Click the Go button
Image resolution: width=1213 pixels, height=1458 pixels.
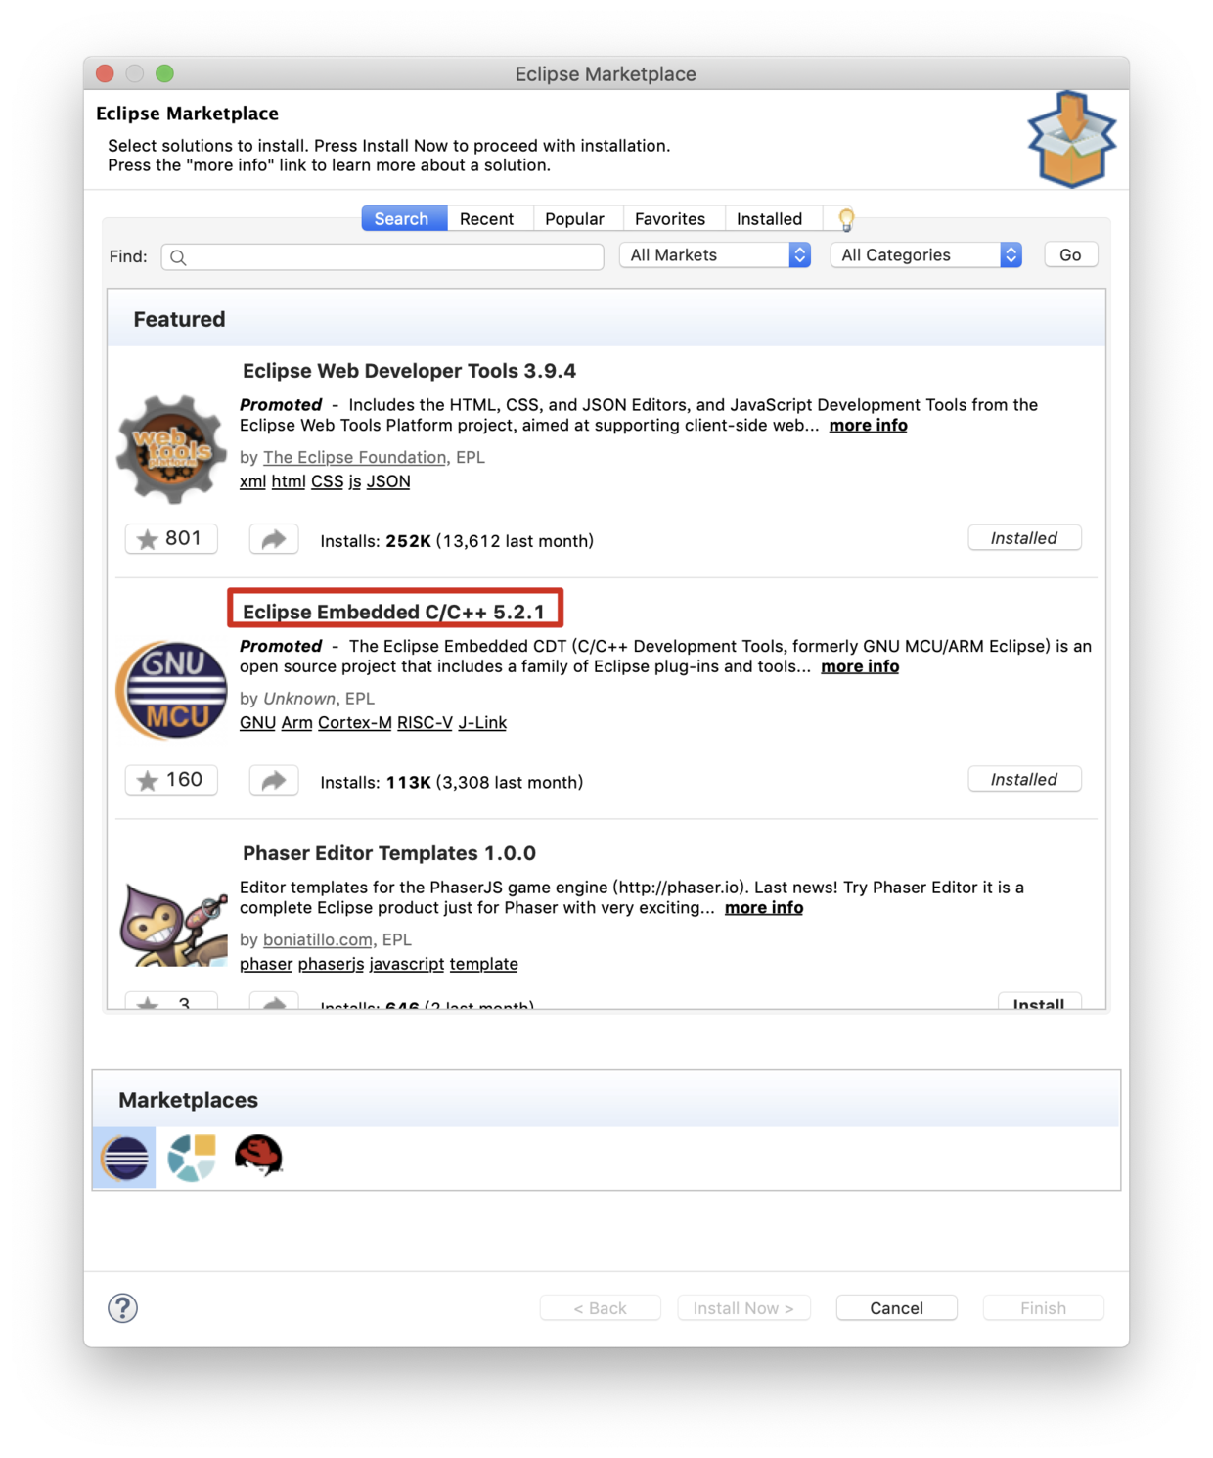(x=1071, y=255)
